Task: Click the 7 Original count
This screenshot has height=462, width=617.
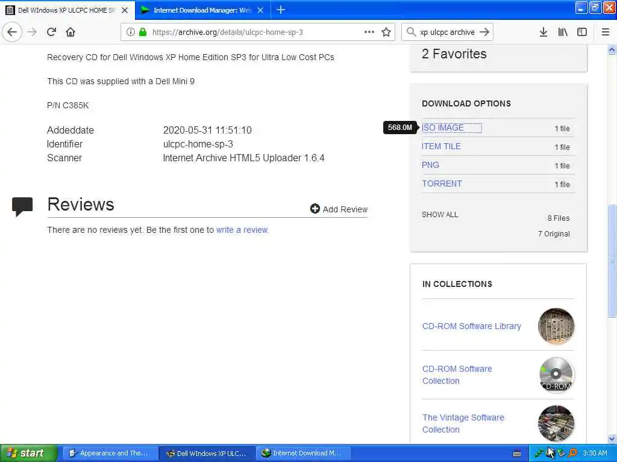Action: [x=554, y=234]
